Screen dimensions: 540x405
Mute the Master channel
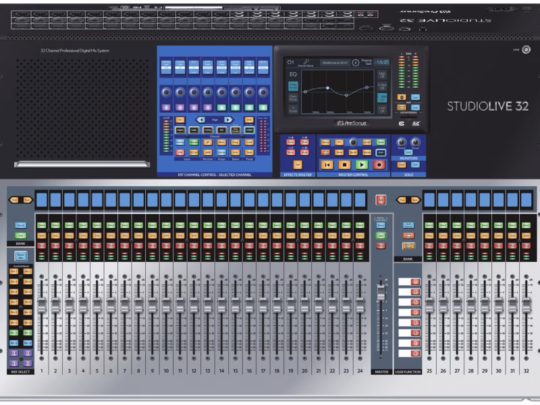pyautogui.click(x=381, y=246)
